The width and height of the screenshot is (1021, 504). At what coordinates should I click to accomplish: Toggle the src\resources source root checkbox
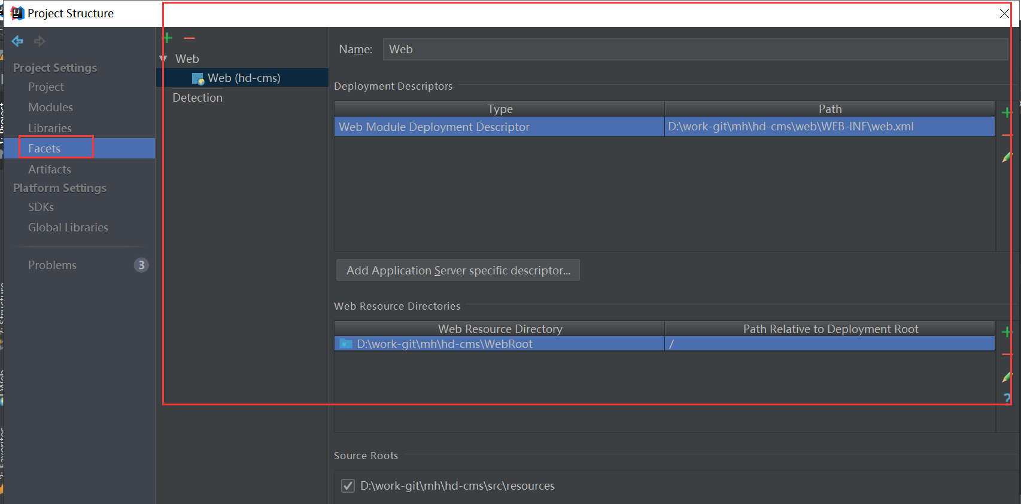tap(348, 485)
